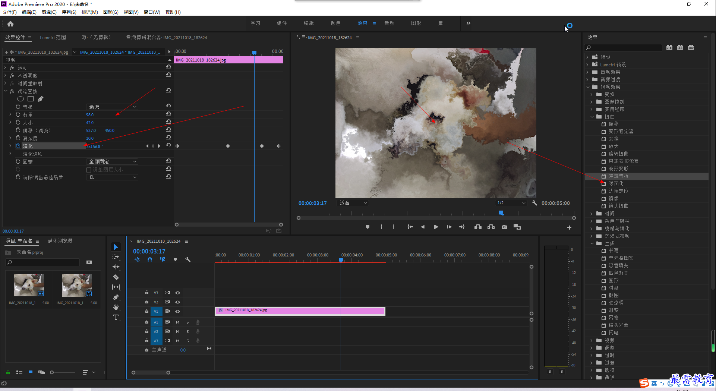Step back one frame in program monitor
This screenshot has height=391, width=716.
tap(423, 227)
